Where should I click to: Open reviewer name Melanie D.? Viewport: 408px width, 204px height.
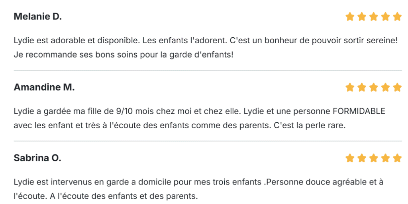pos(38,17)
